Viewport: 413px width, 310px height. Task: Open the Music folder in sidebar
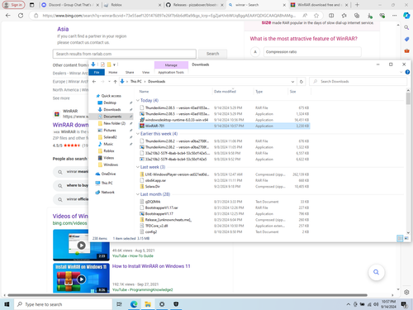coord(108,144)
